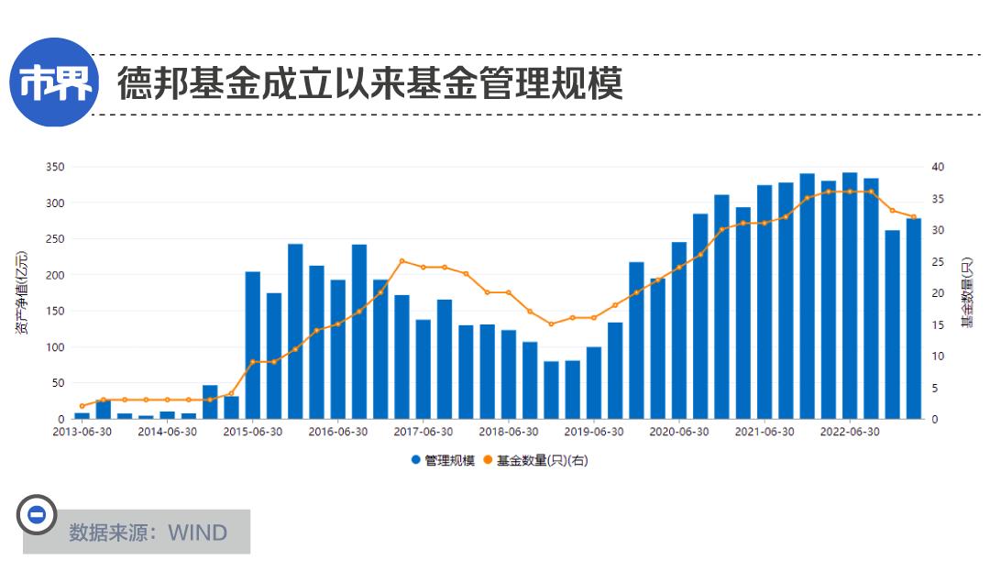Click the orange point peak near 2017-06-30
This screenshot has width=990, height=582.
click(x=403, y=261)
